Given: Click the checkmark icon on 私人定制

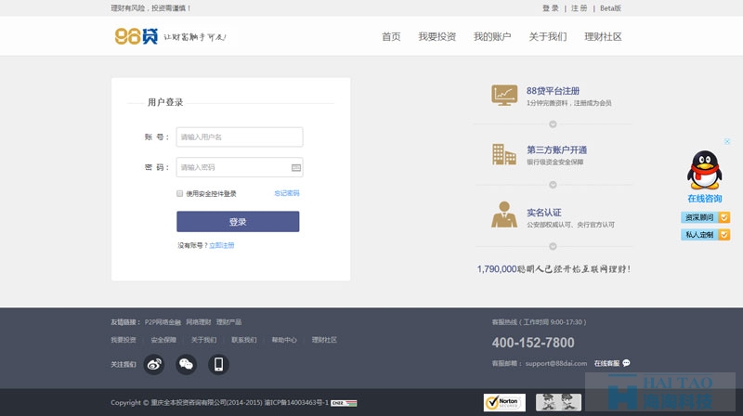Looking at the screenshot, I should (724, 235).
